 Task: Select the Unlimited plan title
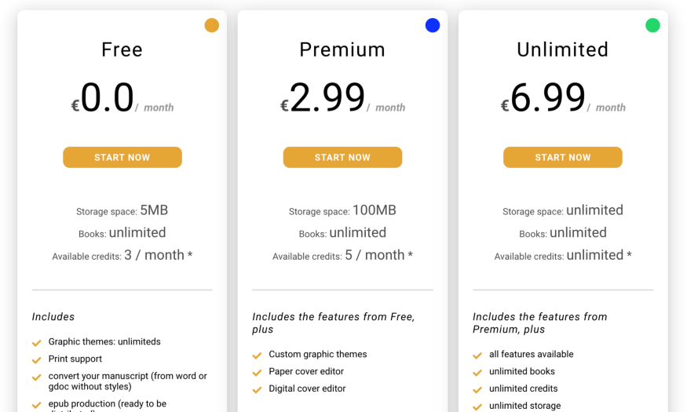click(563, 49)
